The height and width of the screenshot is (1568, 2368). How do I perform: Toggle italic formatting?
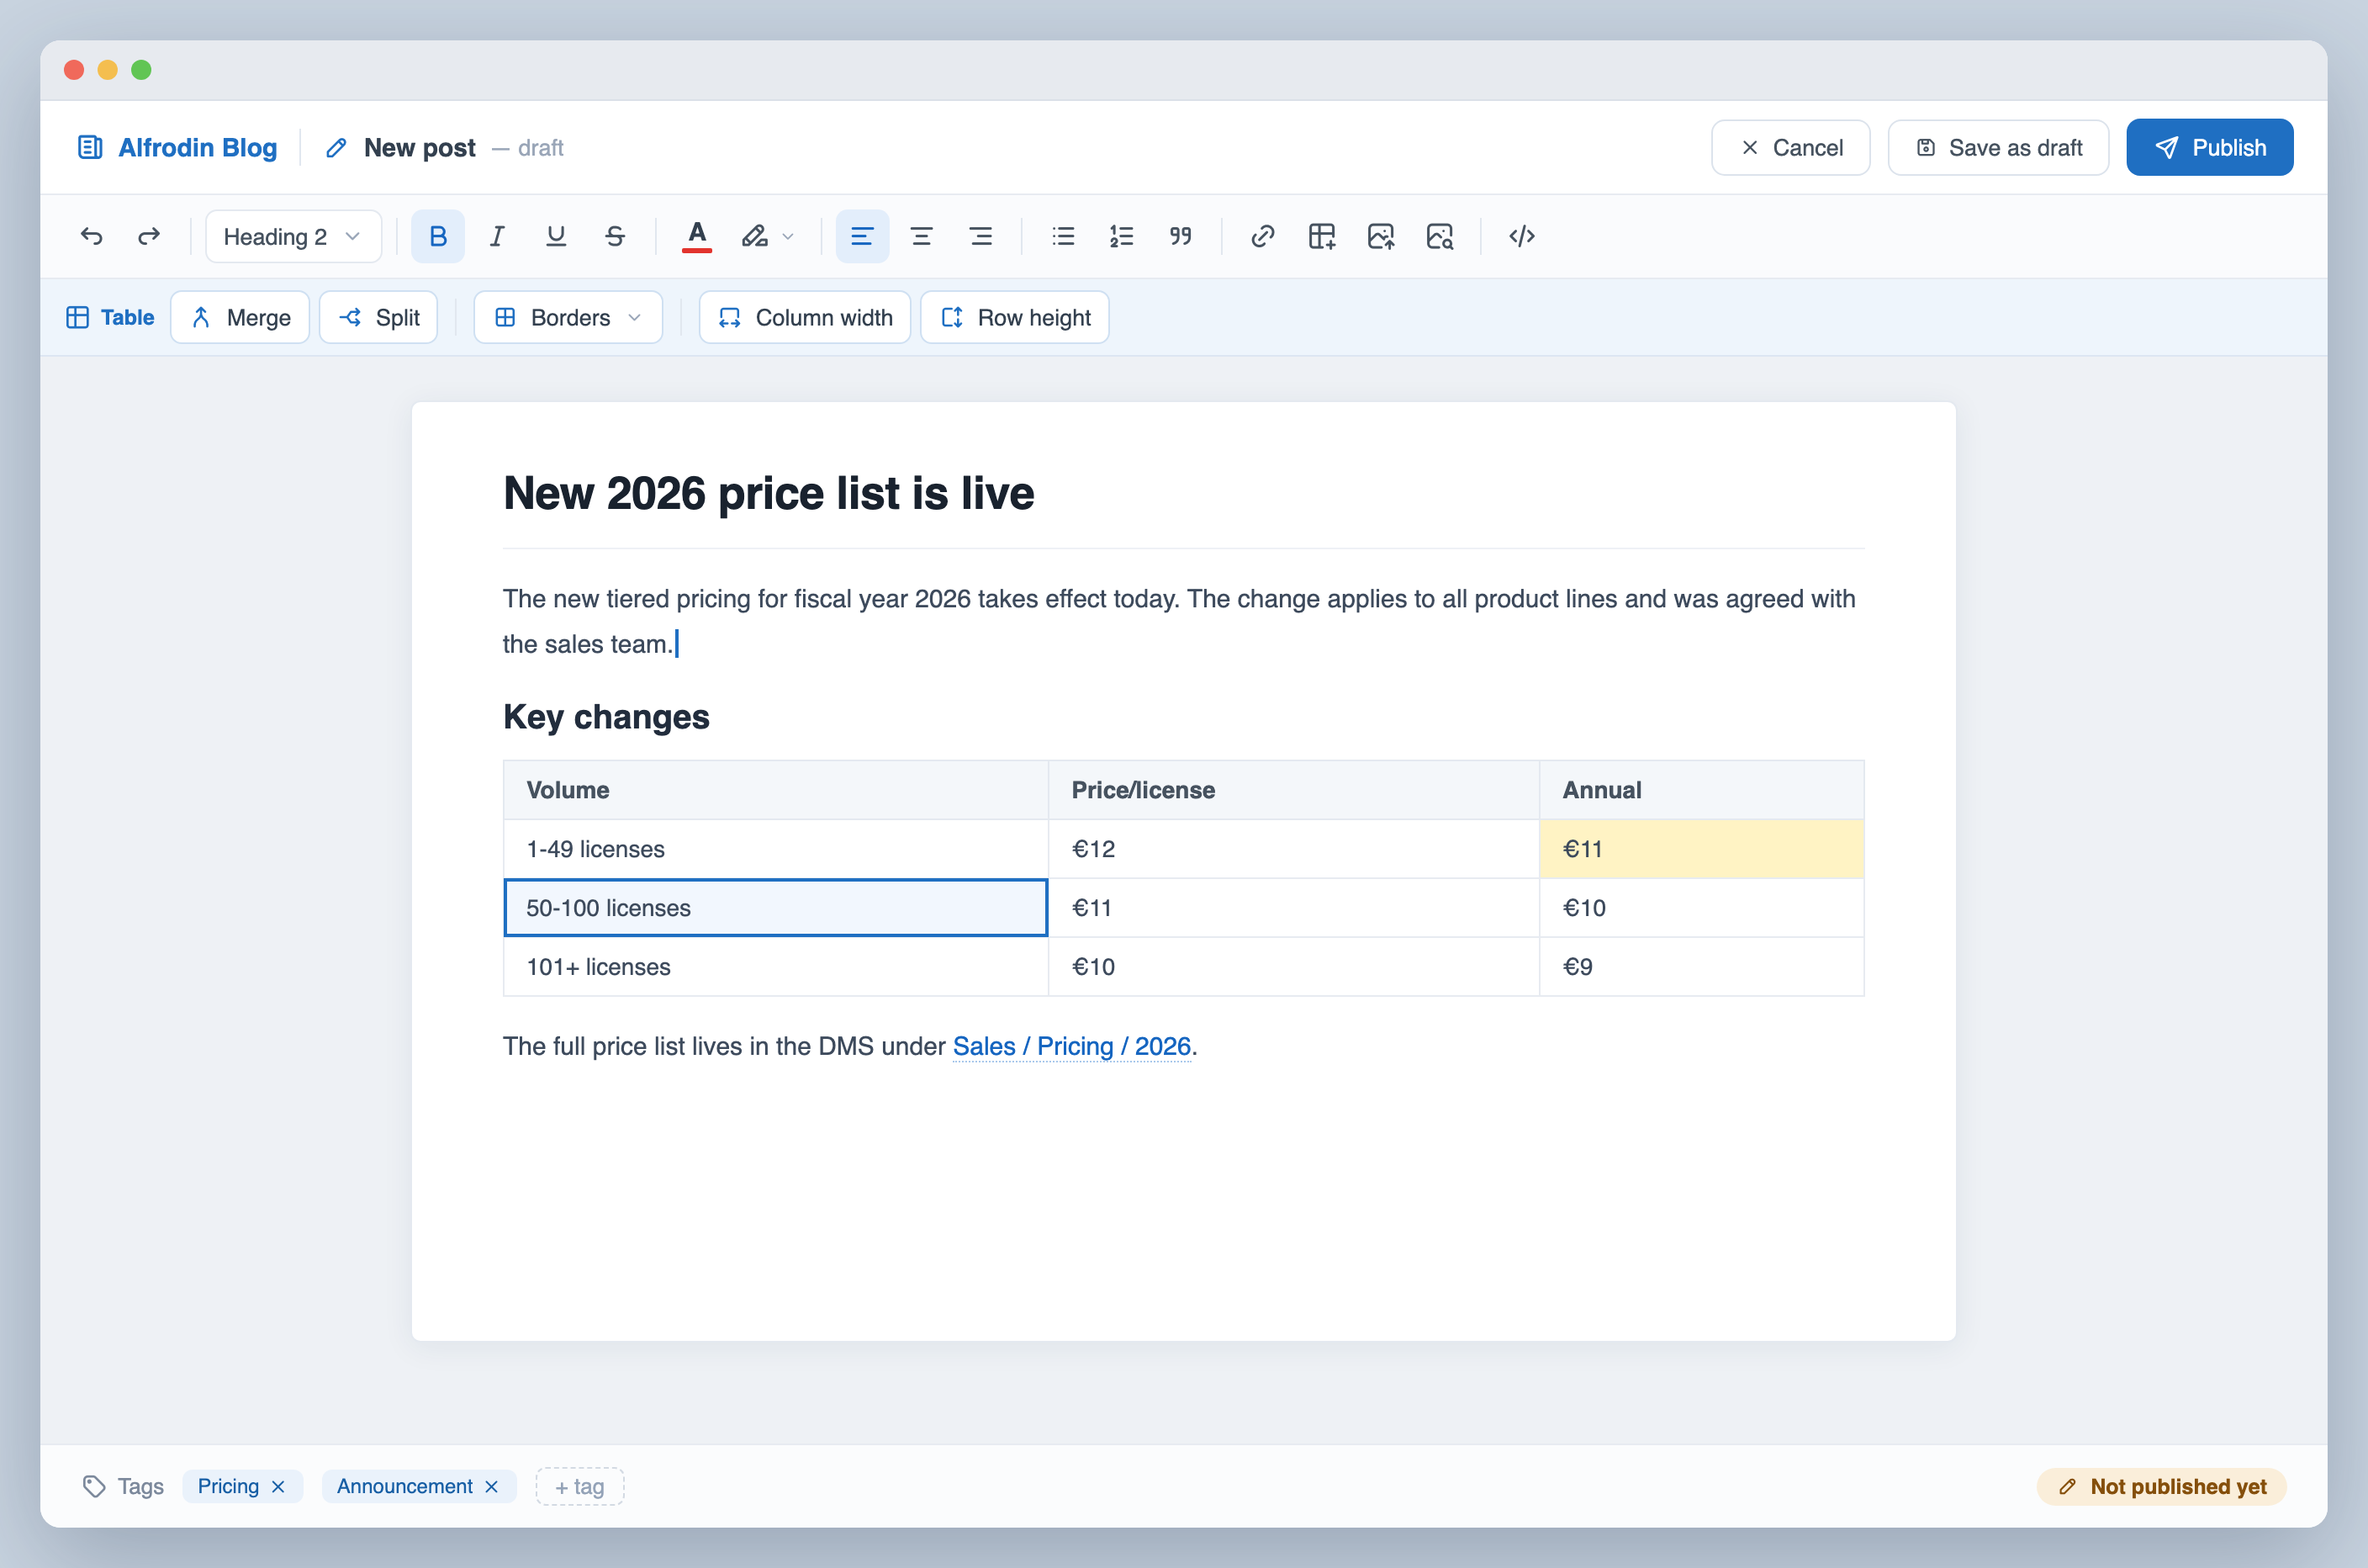(497, 236)
